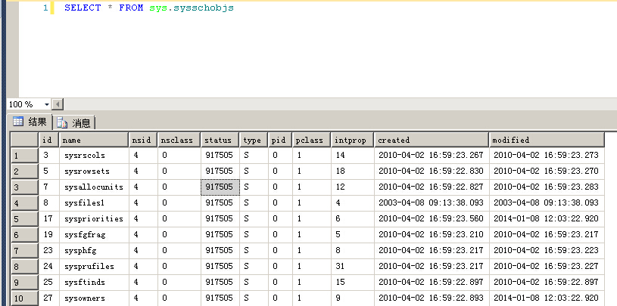Click the id value 17 for syspriorities

[x=48, y=219]
